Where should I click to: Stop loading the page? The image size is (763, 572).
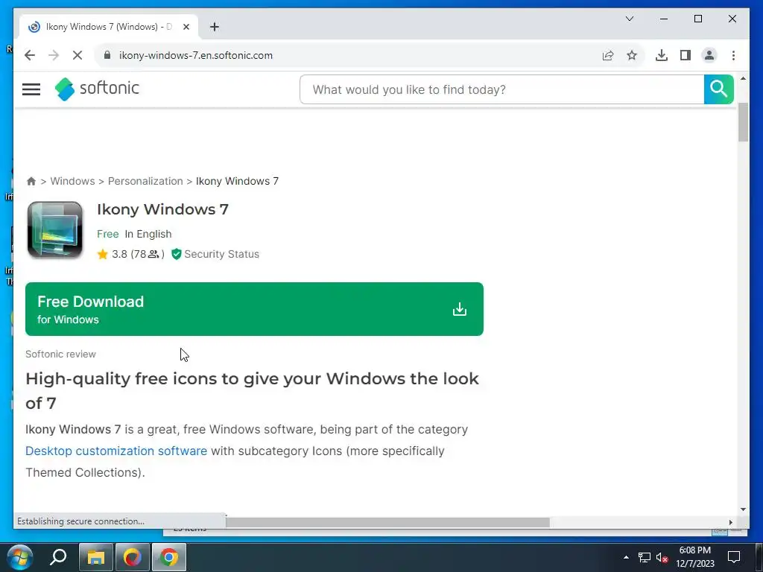[x=77, y=55]
